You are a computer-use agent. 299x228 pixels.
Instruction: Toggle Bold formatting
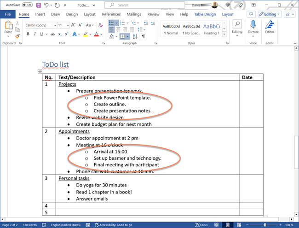tap(28, 34)
